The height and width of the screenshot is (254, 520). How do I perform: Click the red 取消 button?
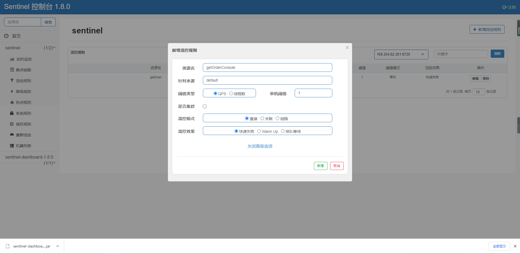coord(337,166)
